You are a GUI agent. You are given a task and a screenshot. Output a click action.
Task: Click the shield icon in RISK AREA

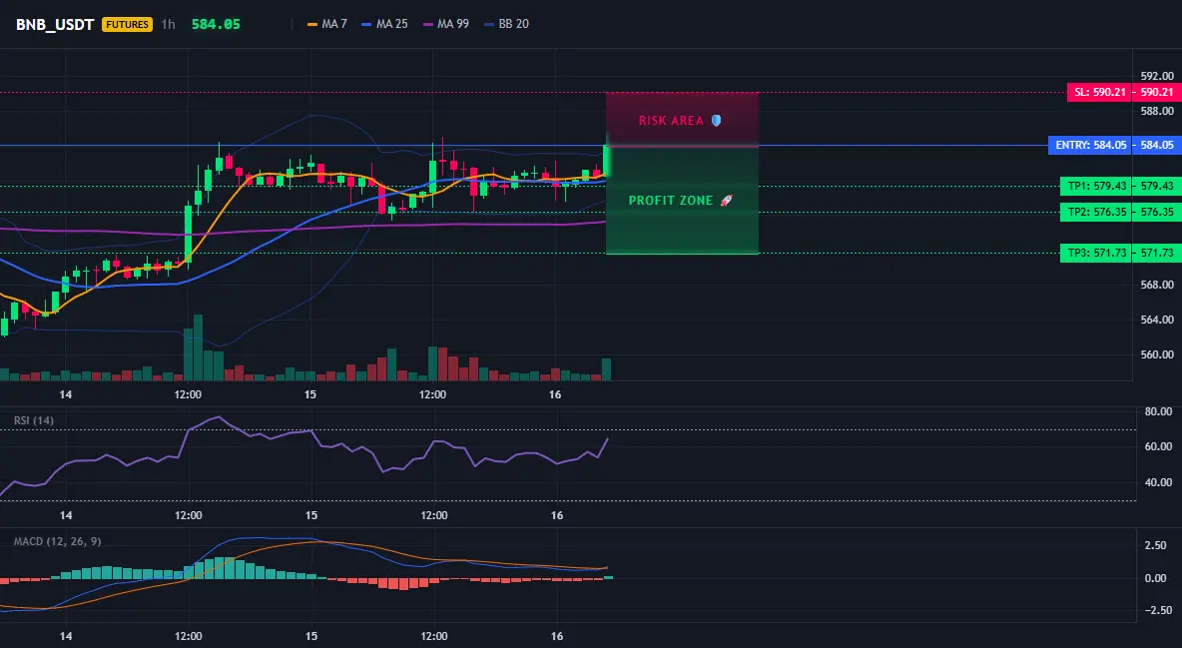(716, 120)
